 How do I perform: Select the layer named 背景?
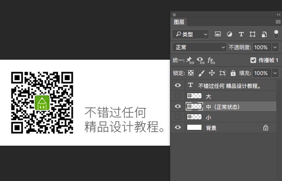coord(211,128)
